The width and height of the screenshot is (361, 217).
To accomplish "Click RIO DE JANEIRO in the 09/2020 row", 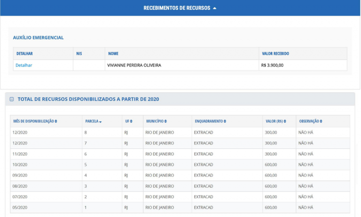I will tap(159, 175).
